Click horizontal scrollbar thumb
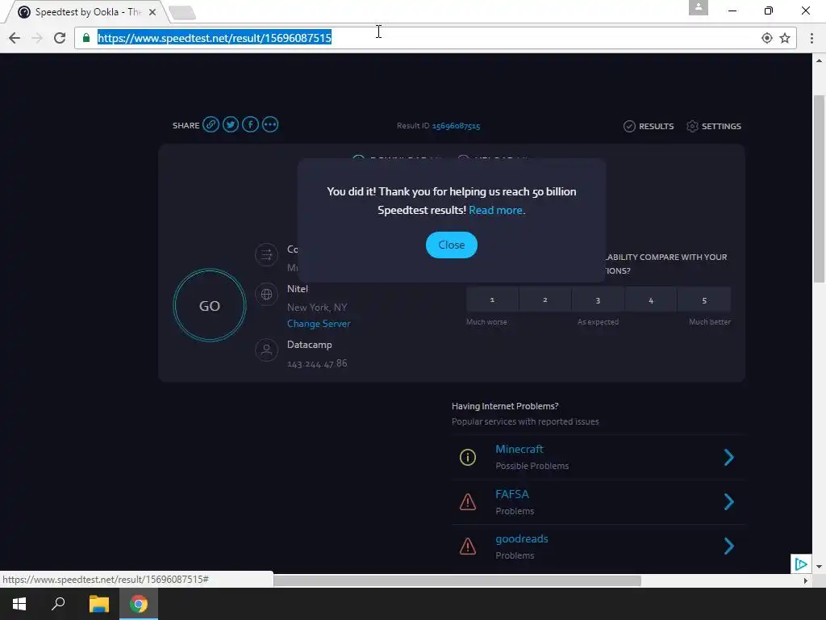 click(x=457, y=580)
